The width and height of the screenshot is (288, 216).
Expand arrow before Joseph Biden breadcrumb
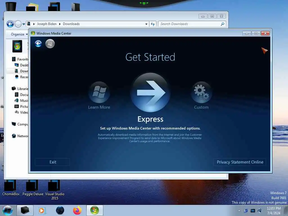[34, 24]
